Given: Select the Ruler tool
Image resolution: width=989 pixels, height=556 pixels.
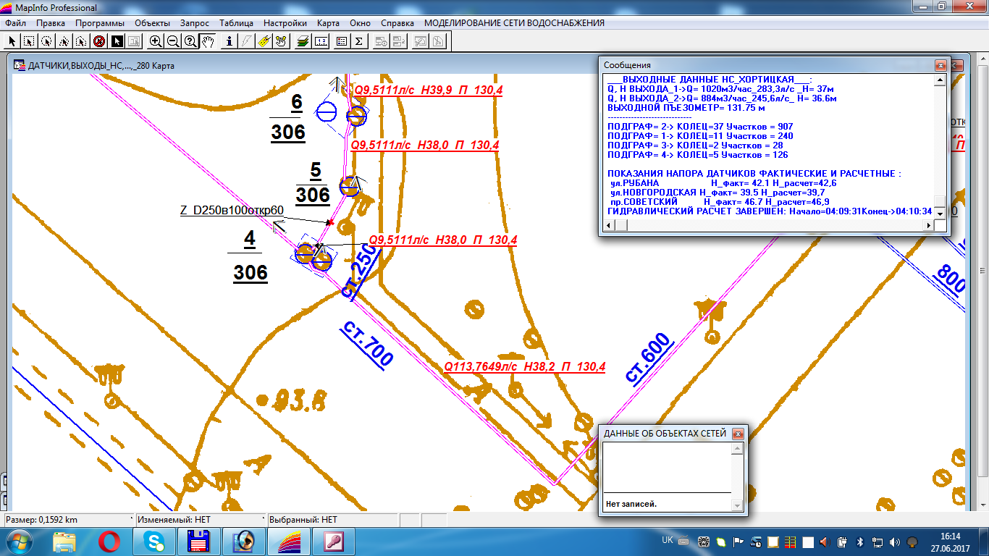Looking at the screenshot, I should [x=321, y=41].
